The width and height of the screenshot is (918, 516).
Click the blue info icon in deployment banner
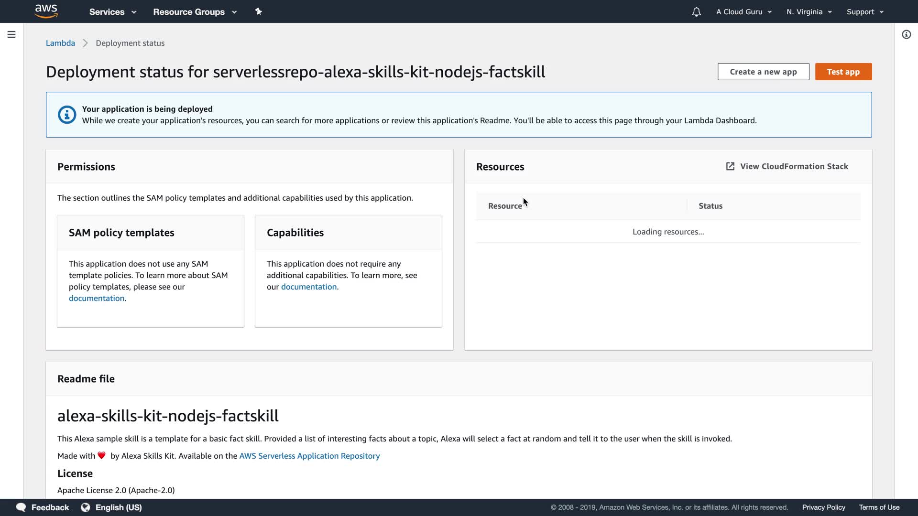[67, 115]
